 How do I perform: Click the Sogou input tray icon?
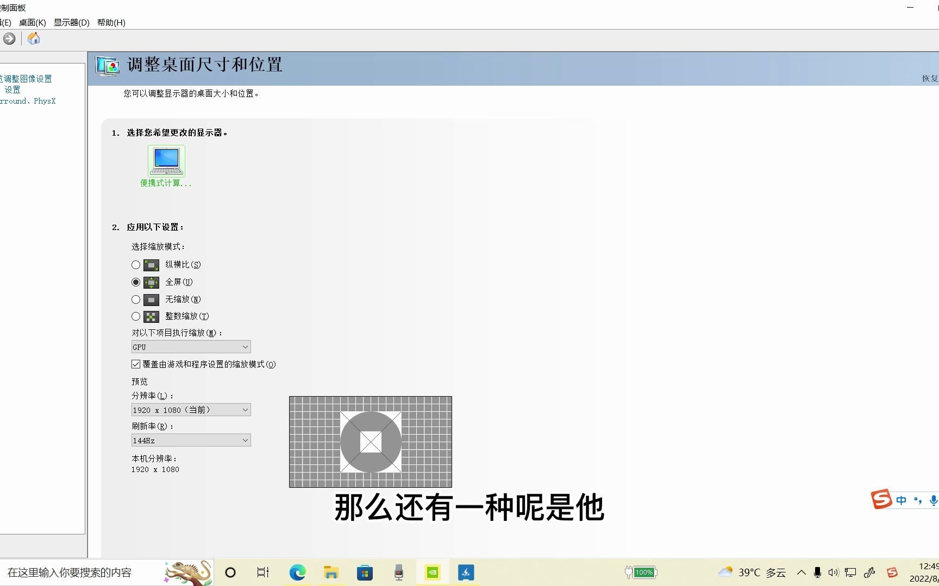893,572
